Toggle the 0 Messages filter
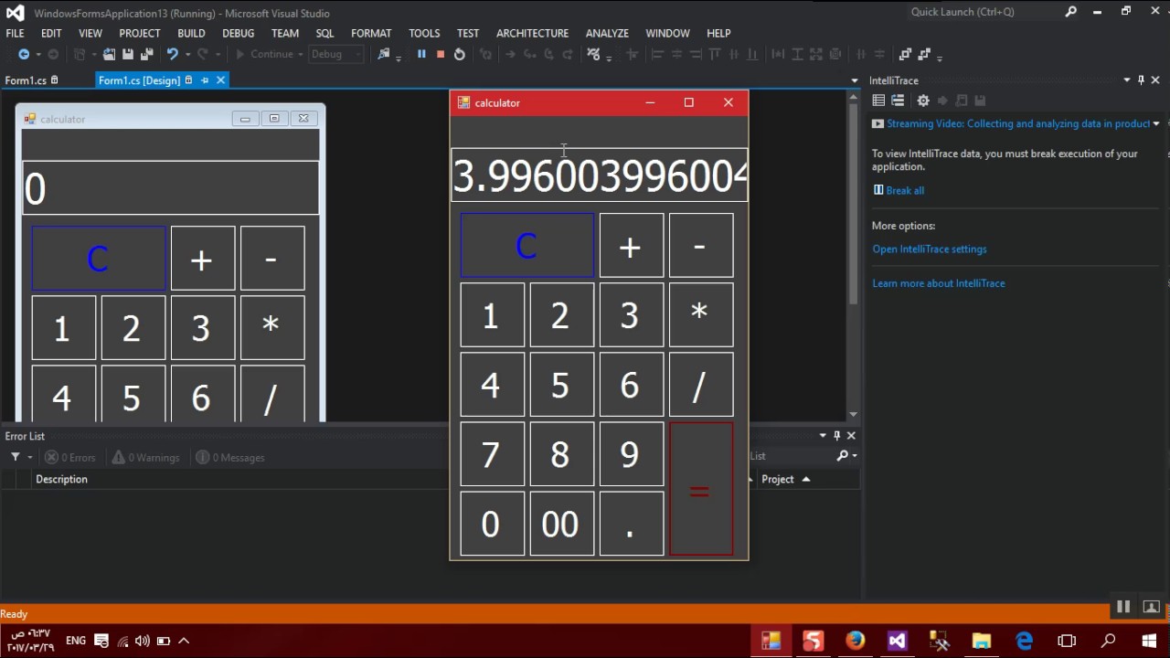Image resolution: width=1170 pixels, height=658 pixels. coord(229,458)
